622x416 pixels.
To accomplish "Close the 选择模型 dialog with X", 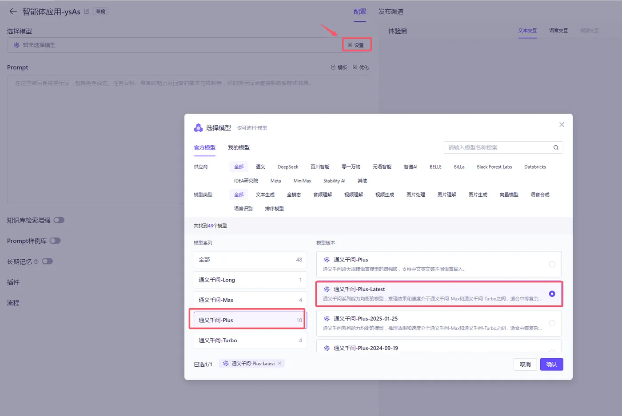I will pyautogui.click(x=562, y=125).
